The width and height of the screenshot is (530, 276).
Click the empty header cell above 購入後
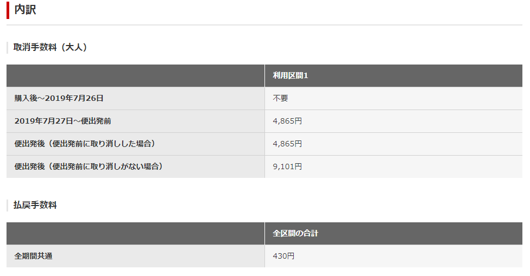[136, 75]
